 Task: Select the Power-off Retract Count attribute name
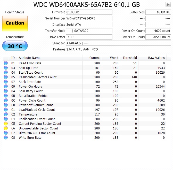36,105
